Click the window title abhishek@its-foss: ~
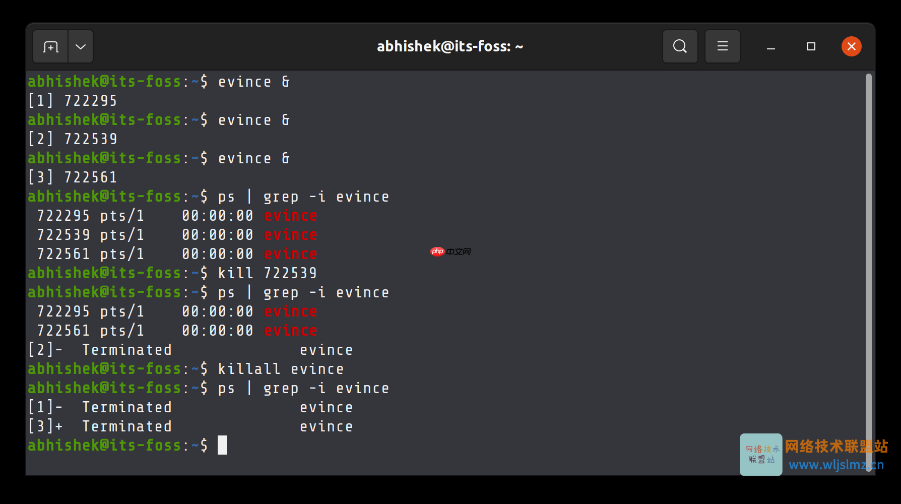 [450, 46]
